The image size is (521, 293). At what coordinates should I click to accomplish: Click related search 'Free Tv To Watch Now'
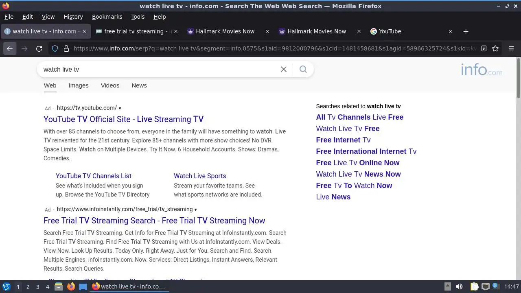(354, 186)
